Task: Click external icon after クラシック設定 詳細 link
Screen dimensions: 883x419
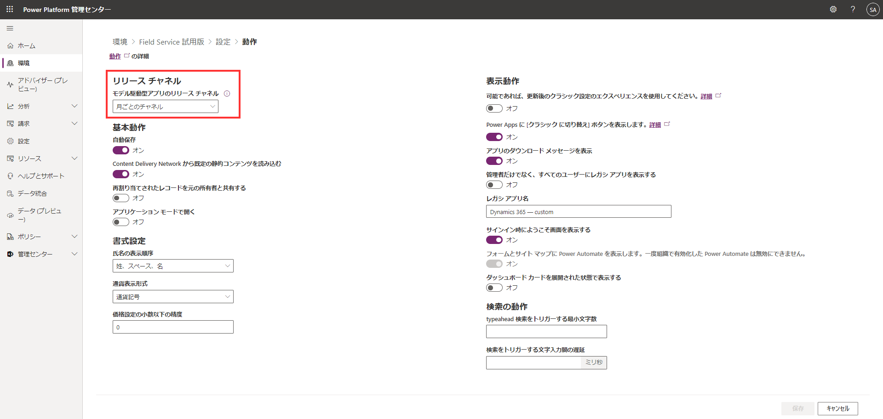Action: click(718, 96)
